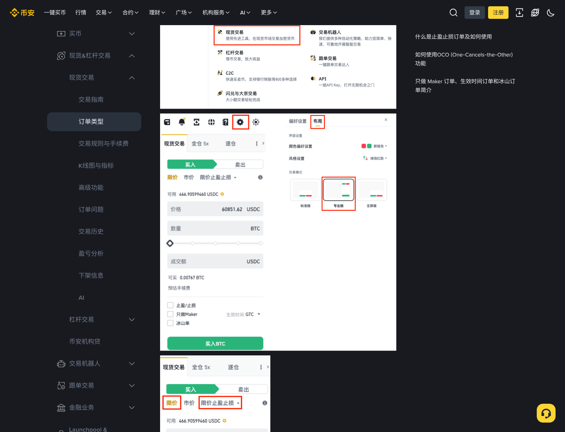
Task: Open the 只做 Maker 订单、生效时间订单和冰山订单简介 link
Action: (465, 86)
